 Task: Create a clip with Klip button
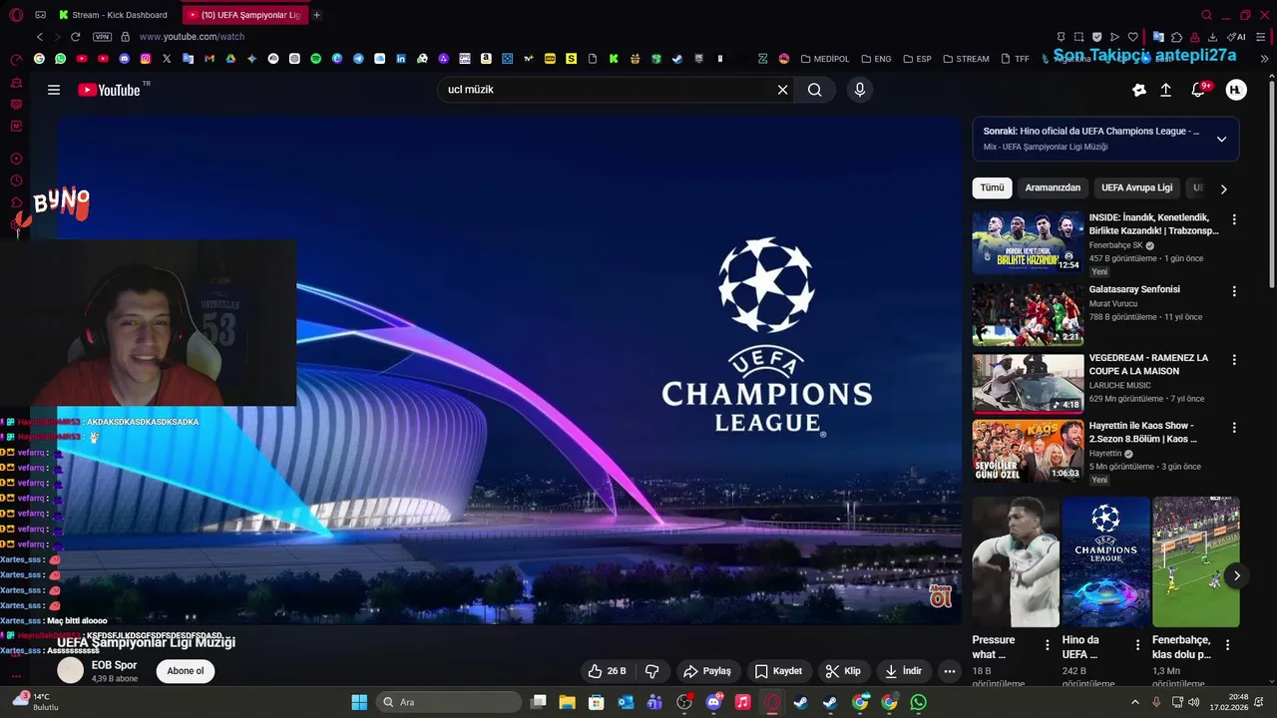(x=843, y=671)
